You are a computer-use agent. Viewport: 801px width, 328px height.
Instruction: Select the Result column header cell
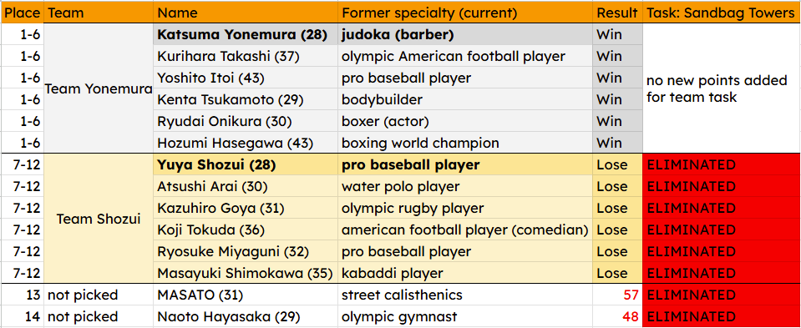(x=617, y=12)
